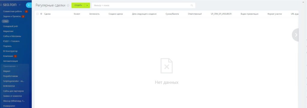Open Задачи и Проекты in the sidebar
The height and width of the screenshot is (108, 307).
tap(12, 16)
